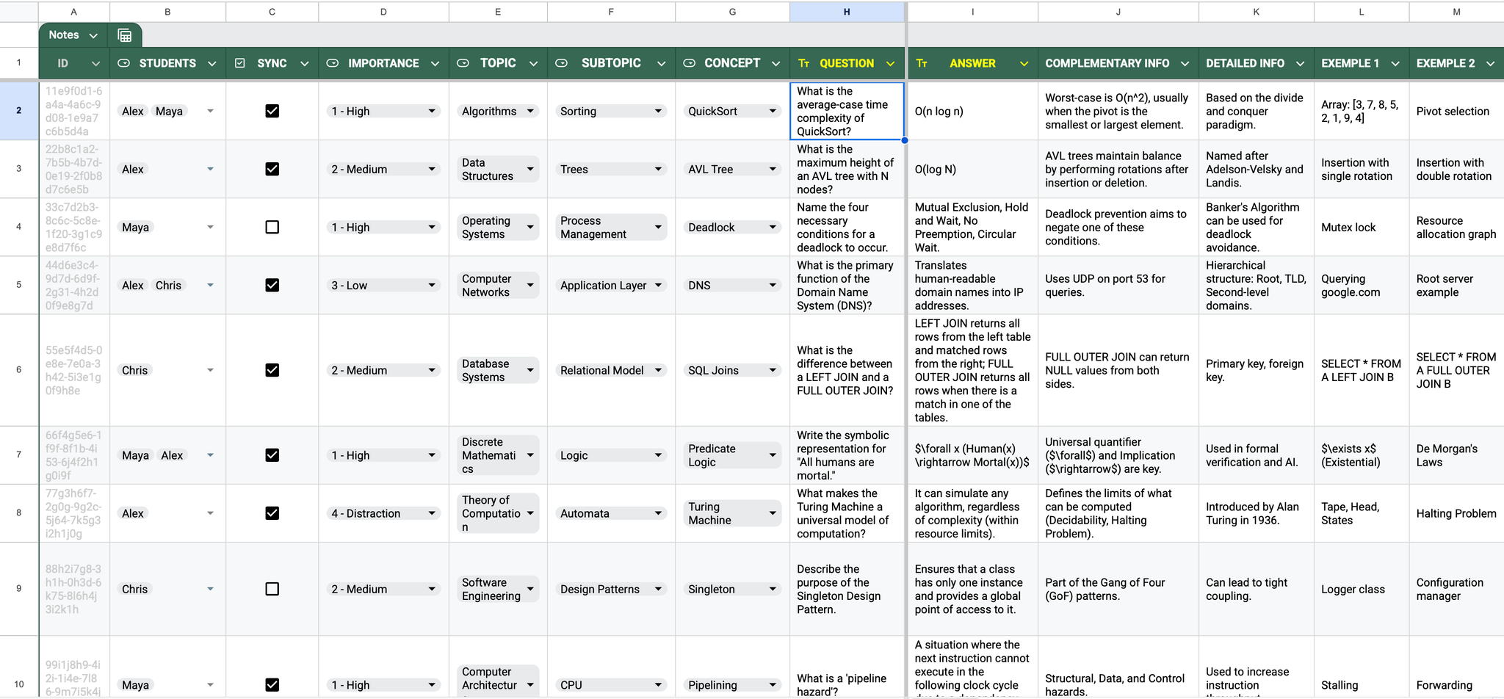Screen dimensions: 1504x699
Task: Click the dropdown-type icon in CONCEPT header
Action: [x=689, y=63]
